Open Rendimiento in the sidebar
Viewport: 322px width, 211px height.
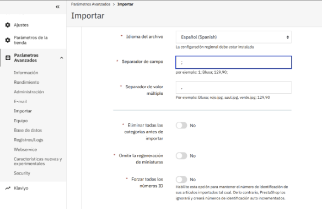pos(26,82)
